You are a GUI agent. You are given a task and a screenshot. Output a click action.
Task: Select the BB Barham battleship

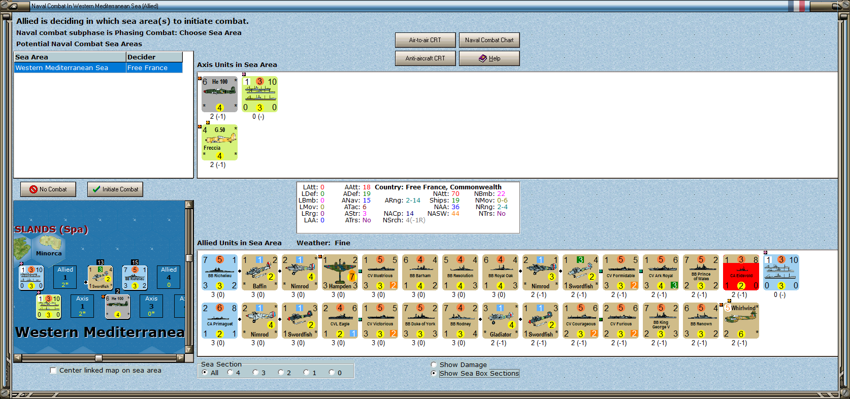[420, 273]
